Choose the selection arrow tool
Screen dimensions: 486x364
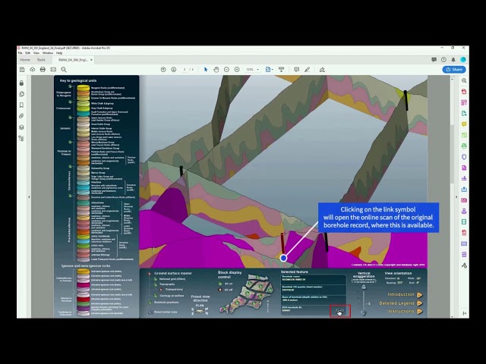tap(206, 70)
